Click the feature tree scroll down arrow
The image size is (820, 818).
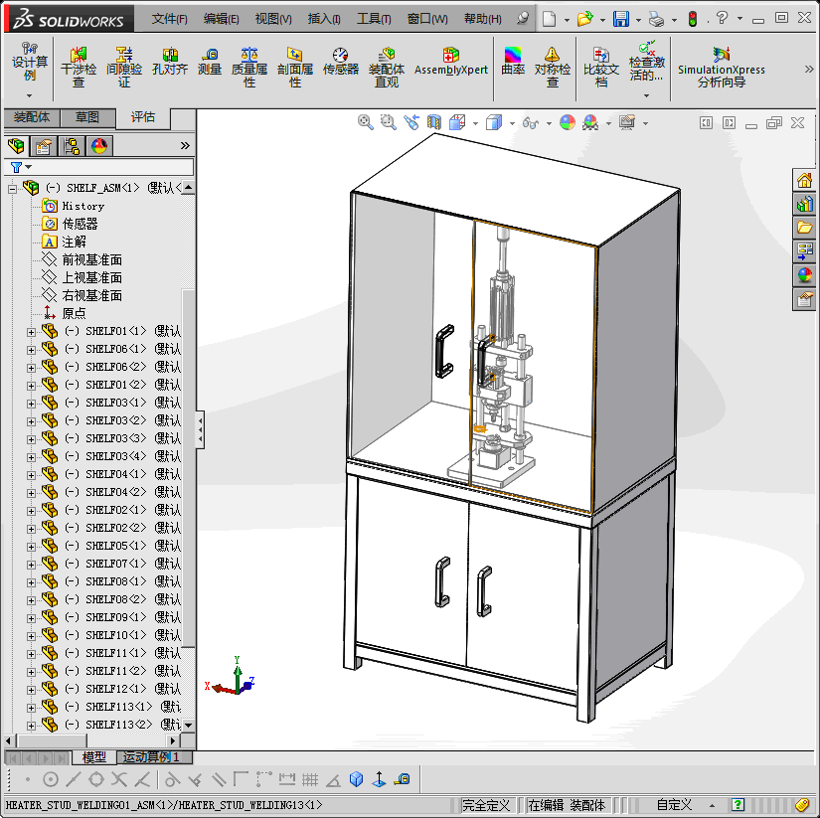click(188, 726)
